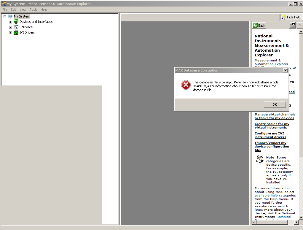
Task: Open the help panel options icon
Action: click(x=293, y=25)
